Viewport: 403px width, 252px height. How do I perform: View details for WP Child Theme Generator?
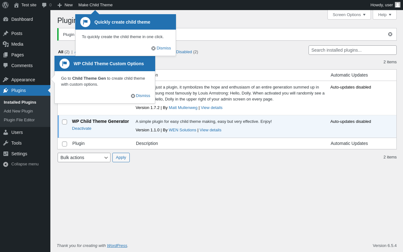(210, 130)
